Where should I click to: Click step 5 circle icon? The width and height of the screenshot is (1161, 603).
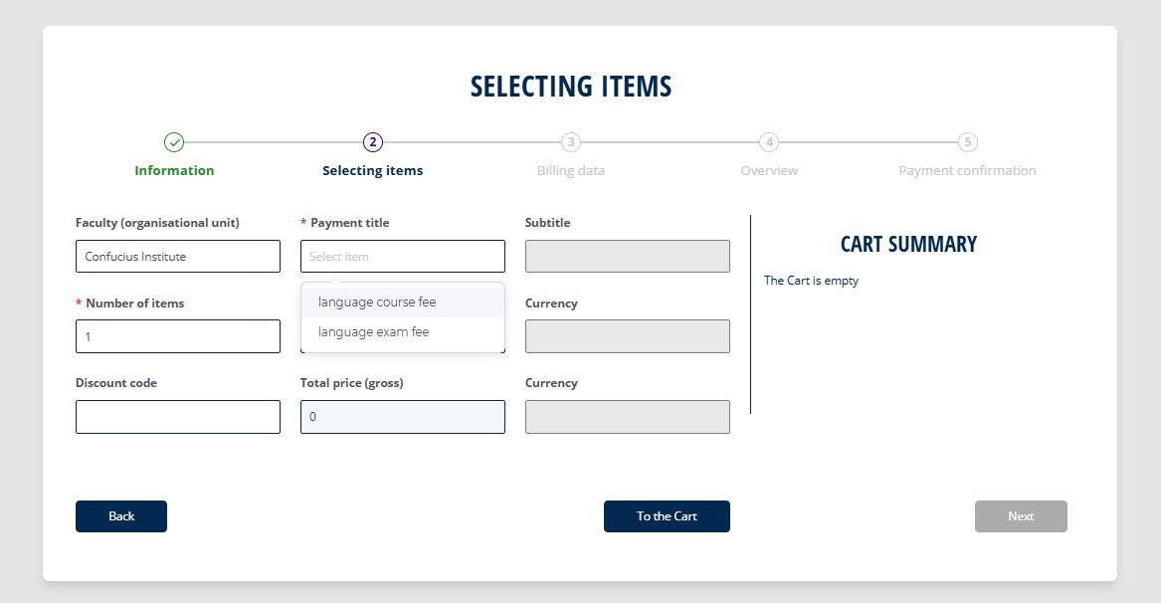[x=967, y=142]
